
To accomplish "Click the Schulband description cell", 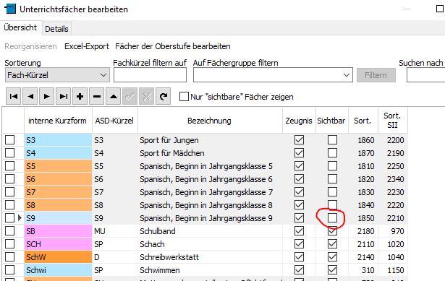I will pyautogui.click(x=210, y=231).
